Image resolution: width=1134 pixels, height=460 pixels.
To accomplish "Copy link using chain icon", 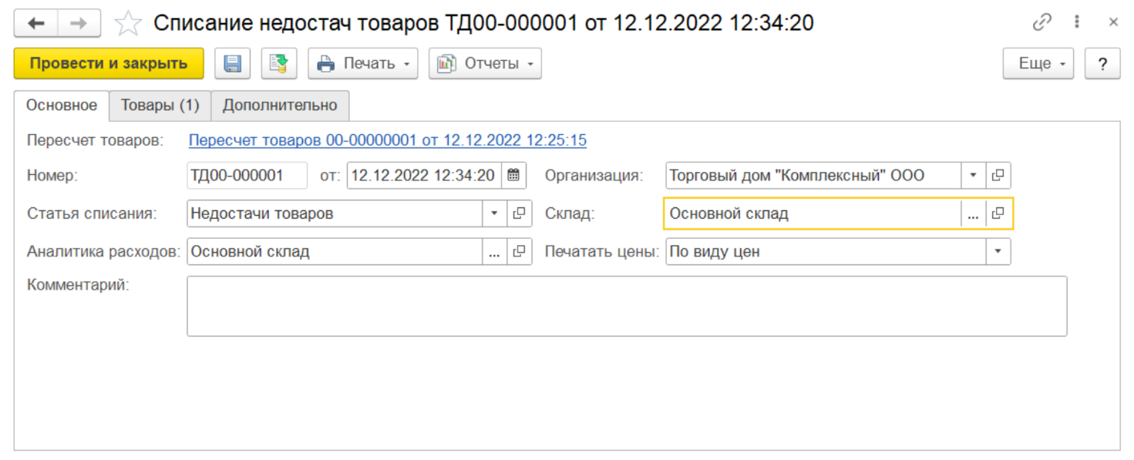I will coord(1042,23).
